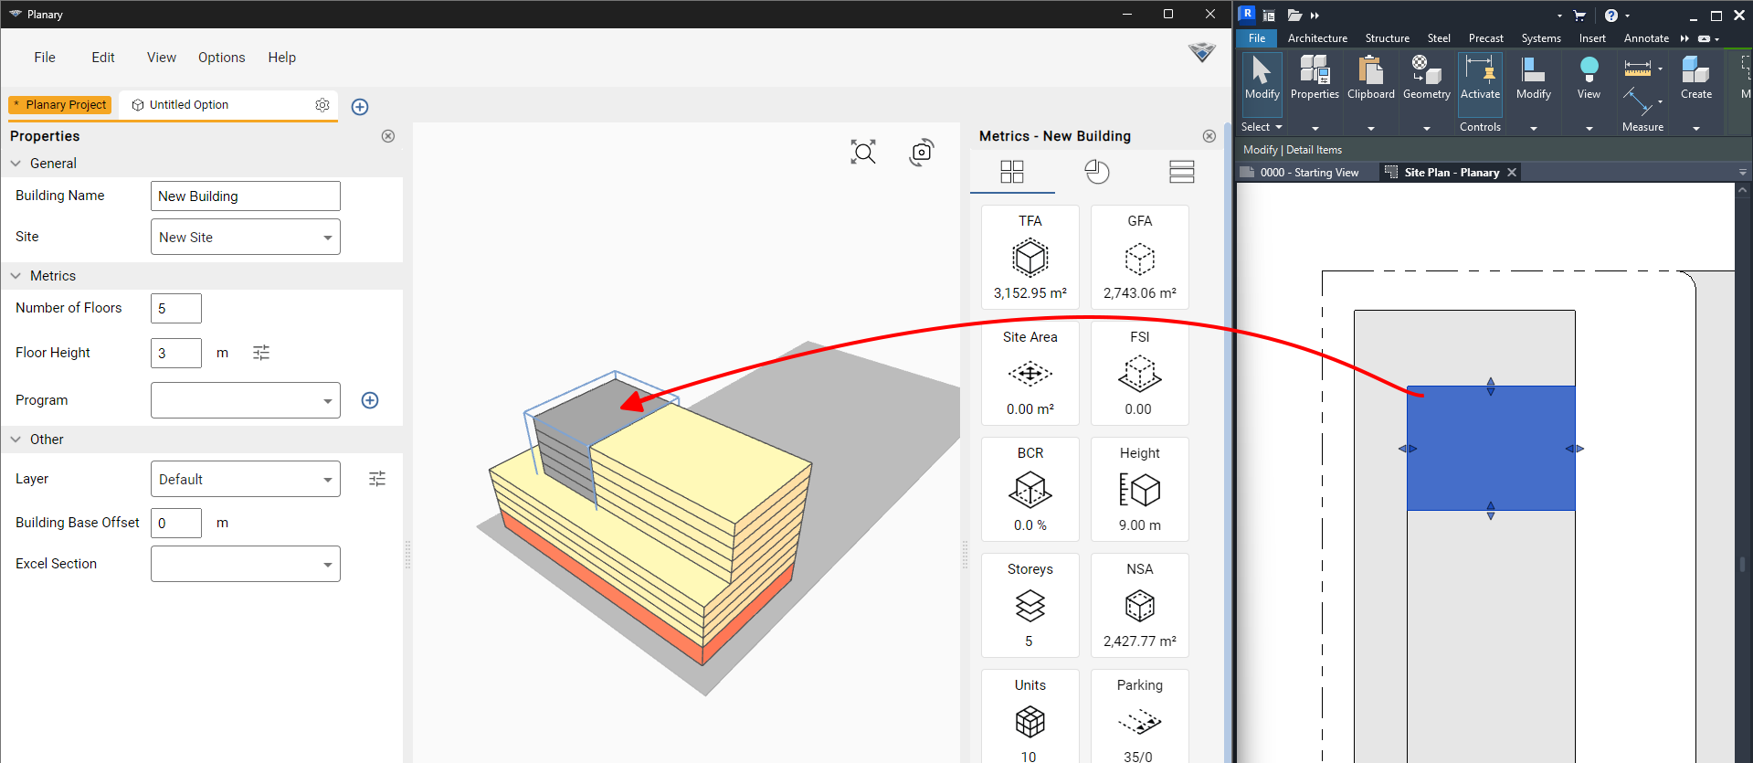Open the Revit File tab
Viewport: 1753px width, 763px height.
pyautogui.click(x=1257, y=38)
